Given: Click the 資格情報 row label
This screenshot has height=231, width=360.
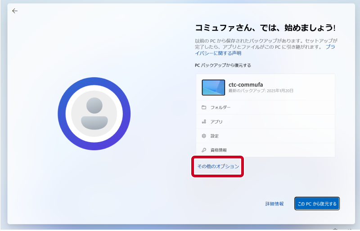Looking at the screenshot, I should 219,150.
